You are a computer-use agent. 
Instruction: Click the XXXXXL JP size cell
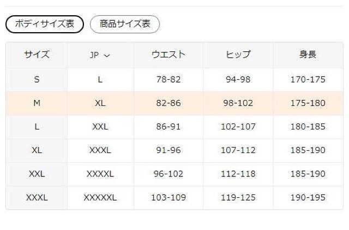click(x=100, y=197)
